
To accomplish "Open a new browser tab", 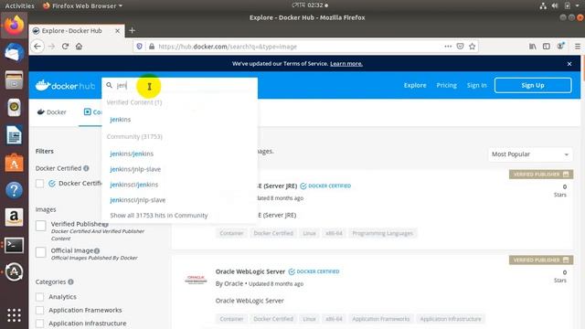I will point(132,30).
